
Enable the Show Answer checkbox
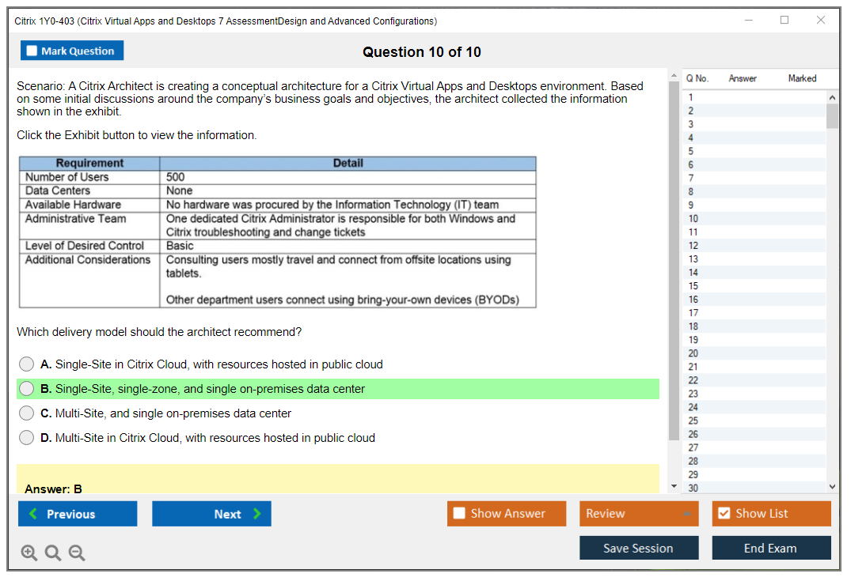coord(459,514)
